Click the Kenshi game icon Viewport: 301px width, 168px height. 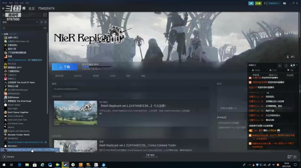click(x=5, y=127)
